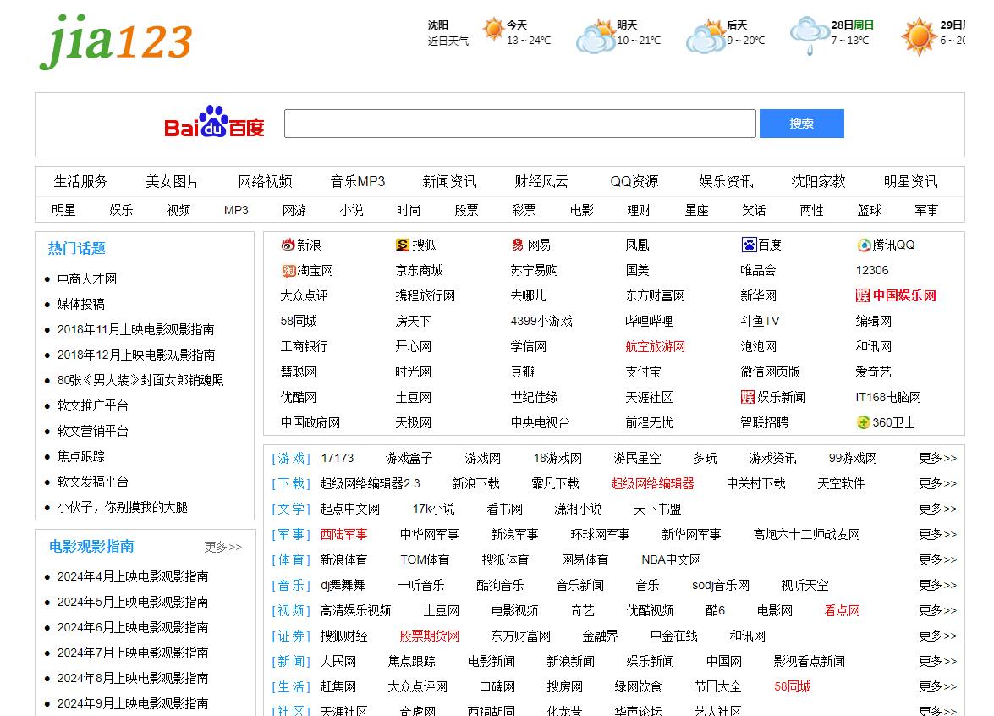
Task: Open 电商人才网 in 热门话题
Action: (x=87, y=278)
